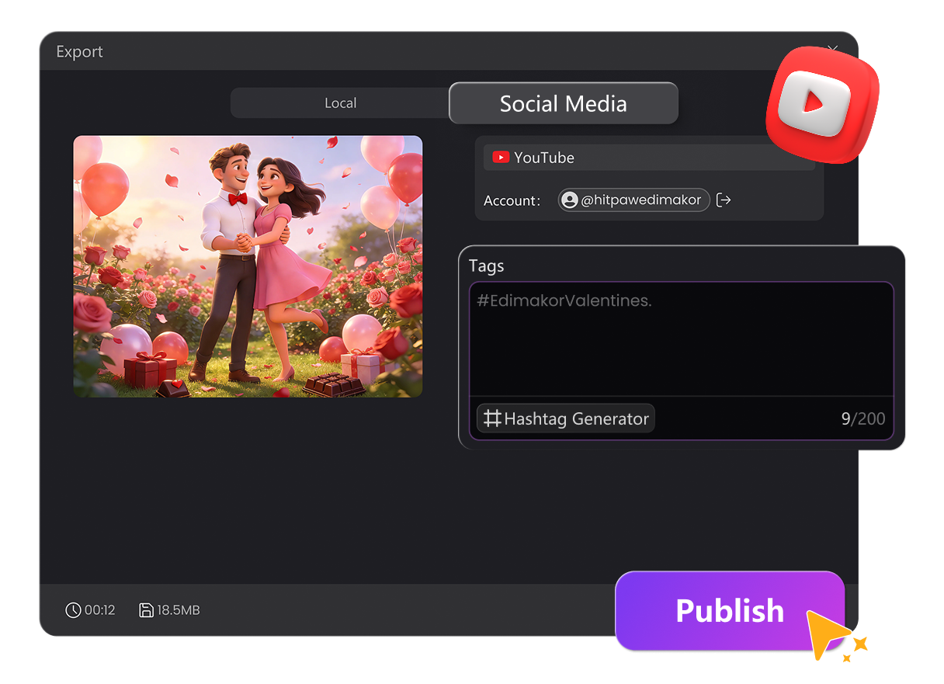Open the YouTube platform selector
The width and height of the screenshot is (944, 684).
pyautogui.click(x=648, y=157)
